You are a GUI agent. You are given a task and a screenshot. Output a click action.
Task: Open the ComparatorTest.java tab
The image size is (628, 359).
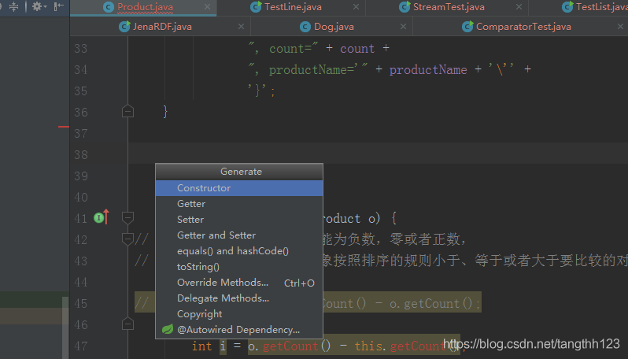point(523,27)
